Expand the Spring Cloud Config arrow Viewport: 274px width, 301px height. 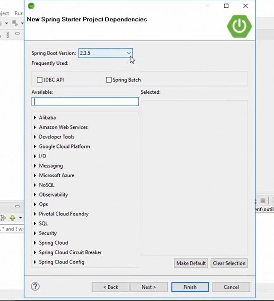[35, 262]
